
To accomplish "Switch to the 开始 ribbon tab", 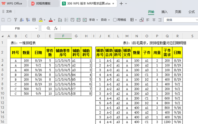I will coord(151,12).
